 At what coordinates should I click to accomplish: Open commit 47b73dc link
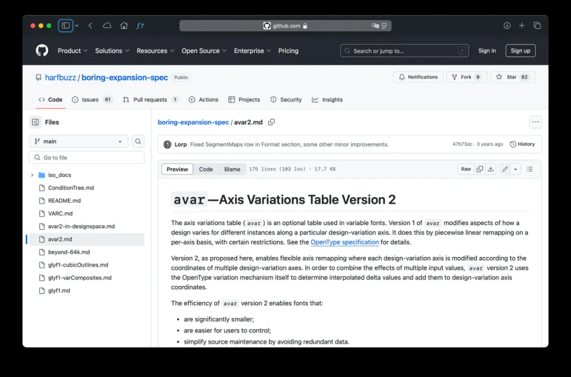click(x=462, y=144)
